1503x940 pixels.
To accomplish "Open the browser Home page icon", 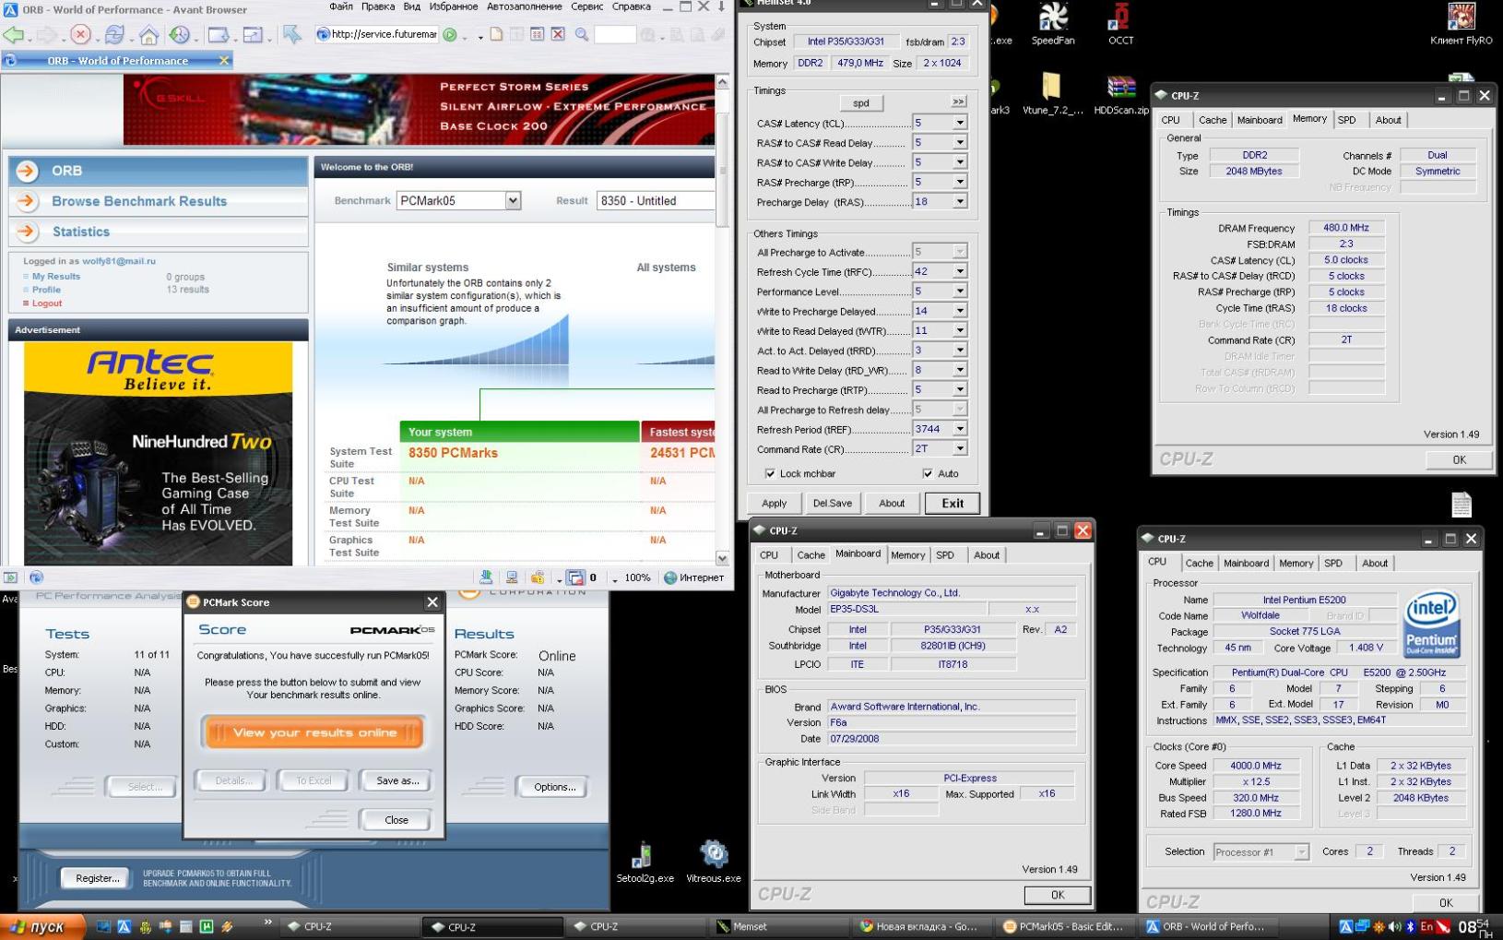I will [x=148, y=35].
